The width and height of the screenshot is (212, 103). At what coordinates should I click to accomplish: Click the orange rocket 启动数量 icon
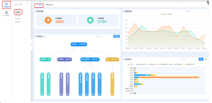48,20
